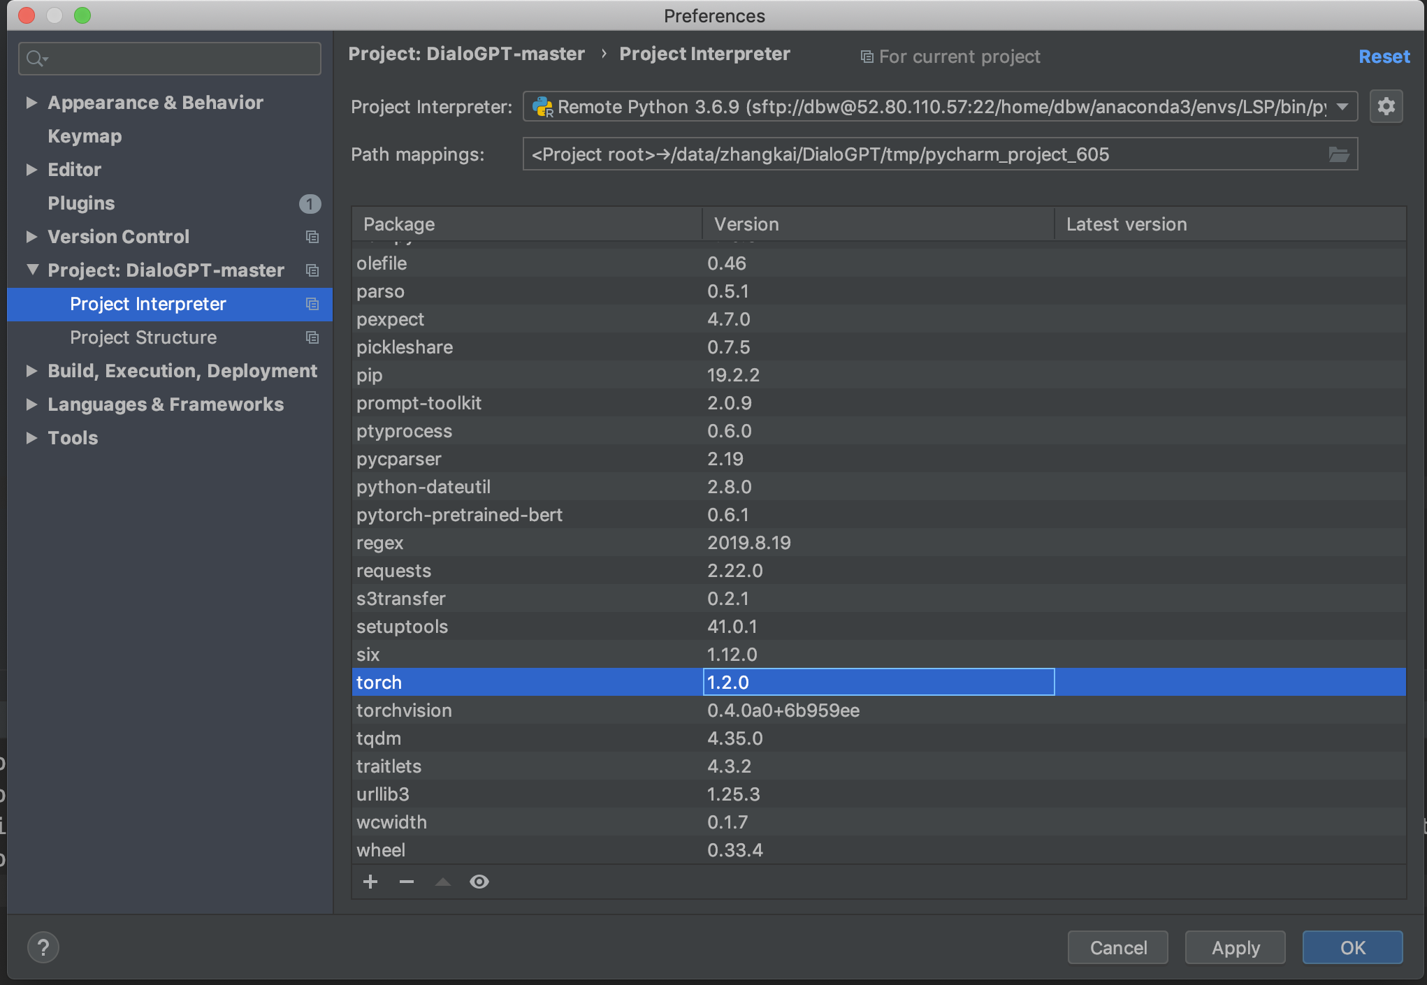This screenshot has height=985, width=1427.
Task: Click the help question mark button
Action: [x=43, y=947]
